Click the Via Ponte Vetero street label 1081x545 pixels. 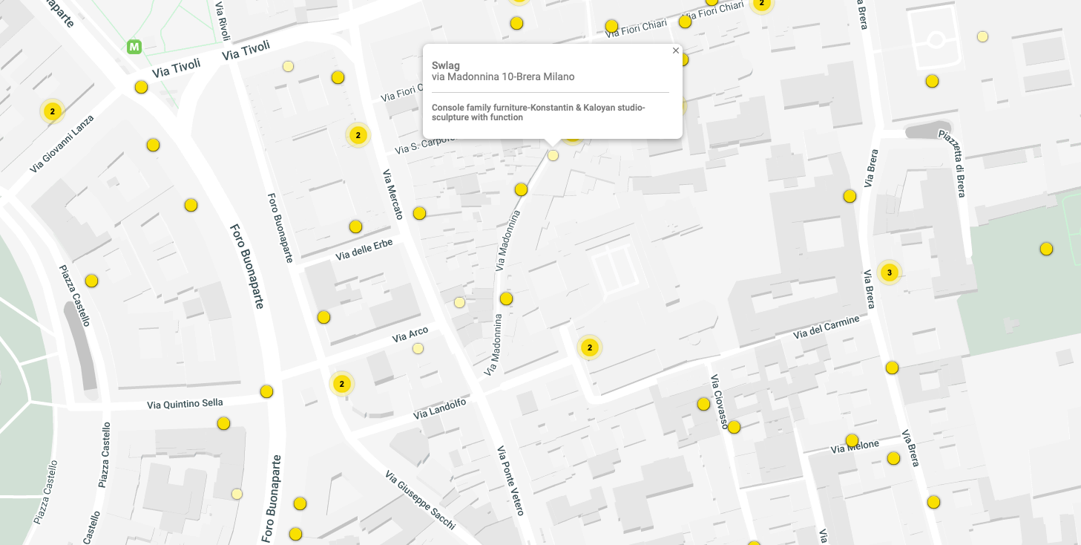click(510, 480)
